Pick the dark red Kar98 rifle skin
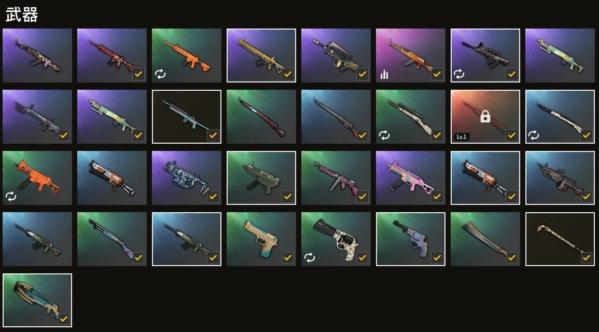This screenshot has width=599, height=332. pyautogui.click(x=261, y=117)
